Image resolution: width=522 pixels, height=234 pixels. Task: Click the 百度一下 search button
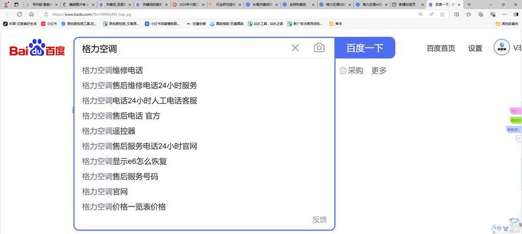(365, 48)
